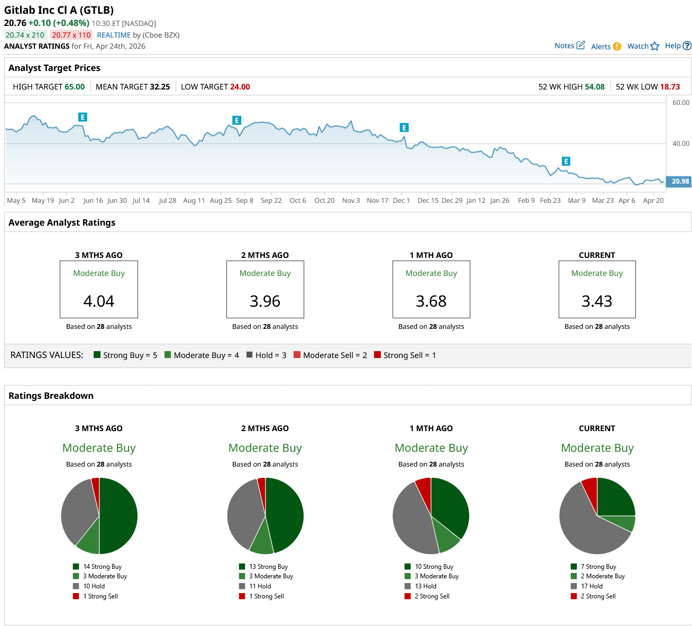Click the swatch beside '13 Strong Buy'

[242, 567]
